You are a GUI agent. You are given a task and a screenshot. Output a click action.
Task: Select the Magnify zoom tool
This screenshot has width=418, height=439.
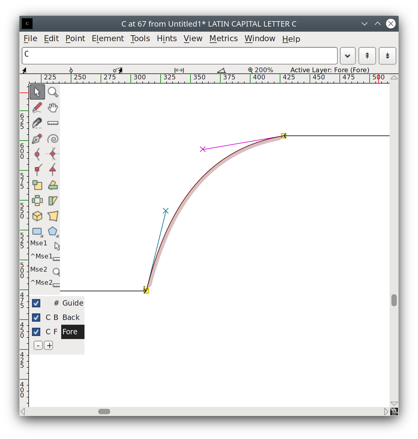click(x=53, y=92)
